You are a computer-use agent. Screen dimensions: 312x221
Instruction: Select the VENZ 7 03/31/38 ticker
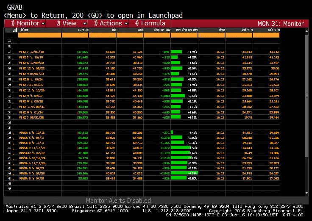[31, 117]
